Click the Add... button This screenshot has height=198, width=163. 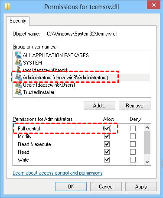(99, 106)
